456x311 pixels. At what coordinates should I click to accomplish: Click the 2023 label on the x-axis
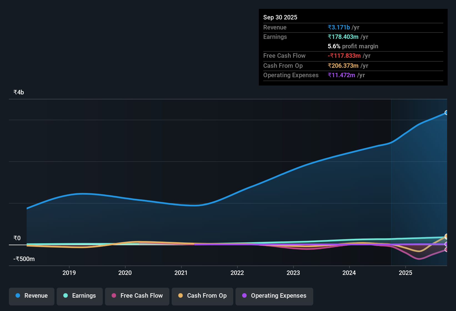click(x=294, y=273)
